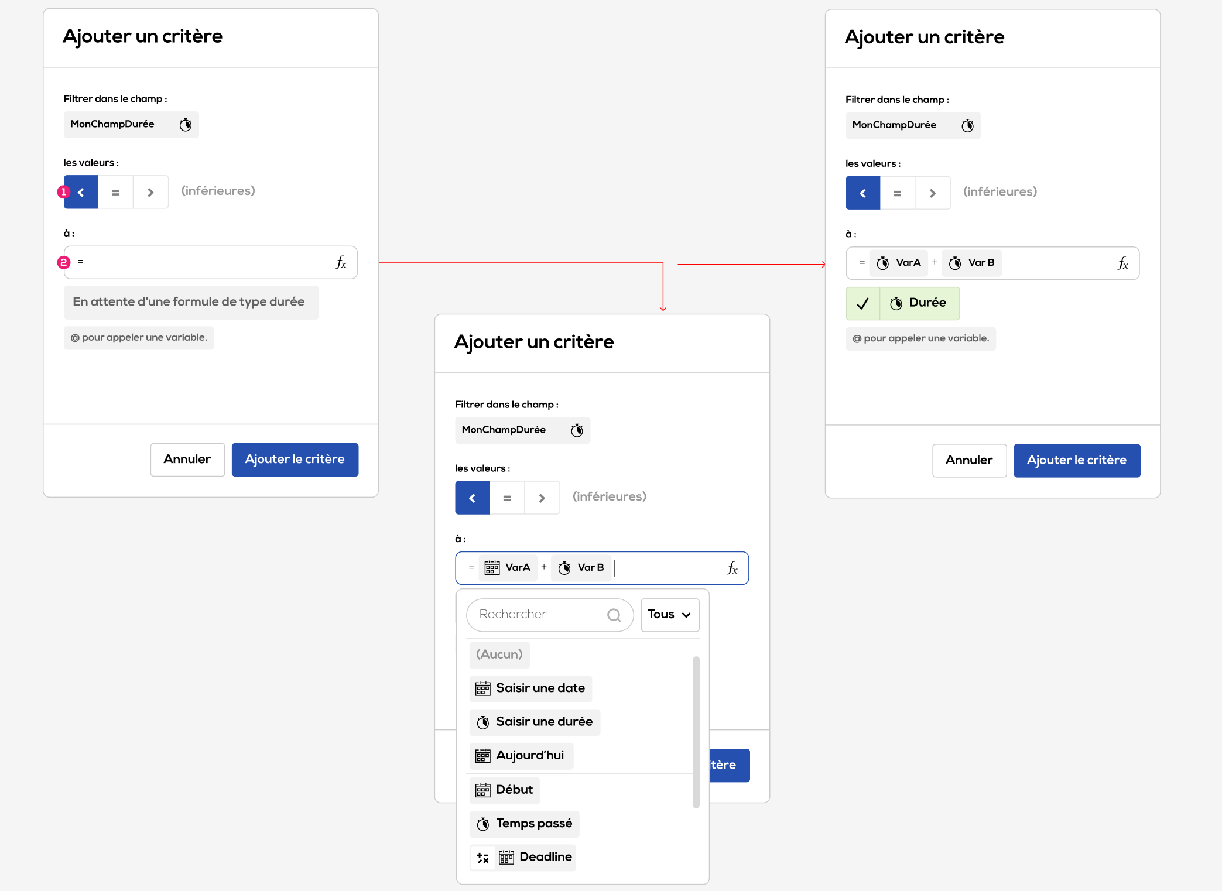Click the checkmark icon next to Durée
This screenshot has width=1222, height=891.
862,303
